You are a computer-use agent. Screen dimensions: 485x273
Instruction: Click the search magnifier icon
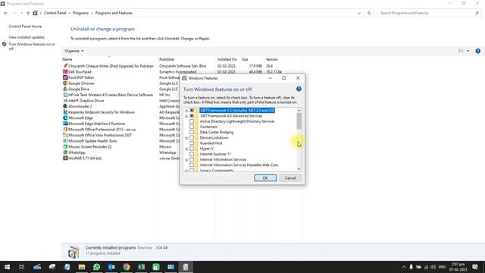coord(477,13)
